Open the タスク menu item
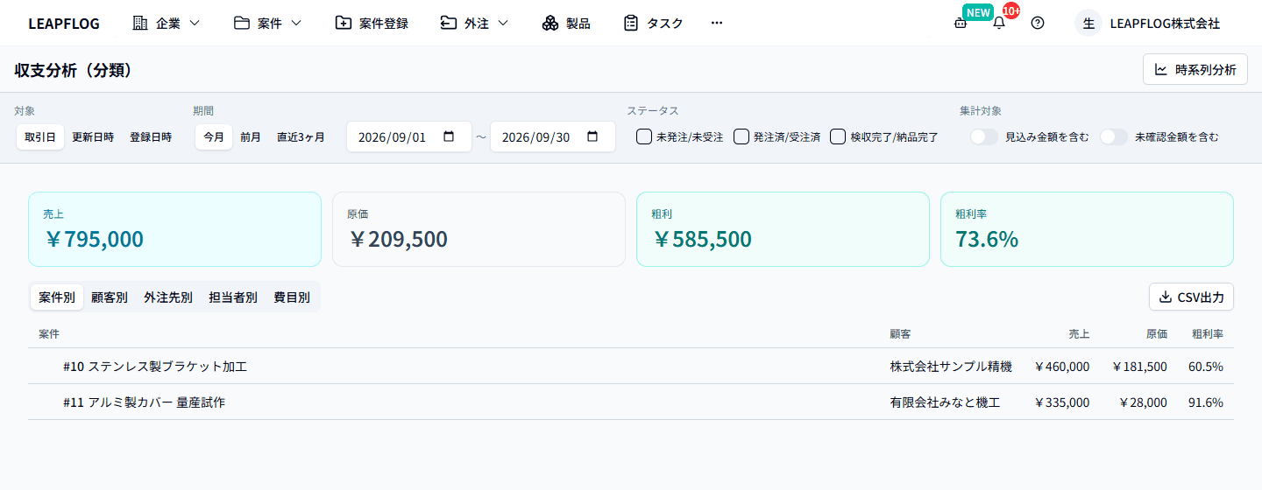Viewport: 1262px width, 490px height. point(653,23)
